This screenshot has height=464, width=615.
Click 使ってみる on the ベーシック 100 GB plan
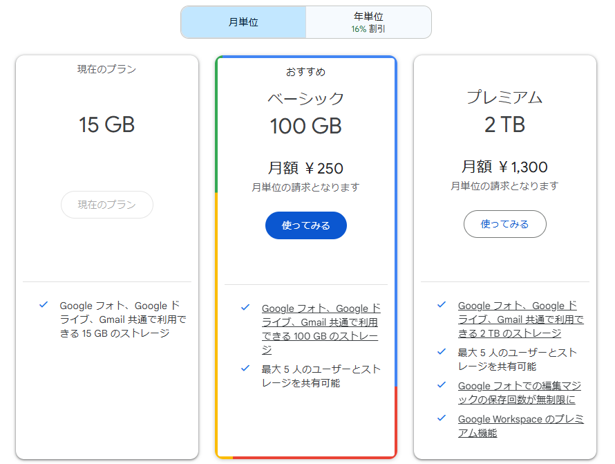coord(305,225)
